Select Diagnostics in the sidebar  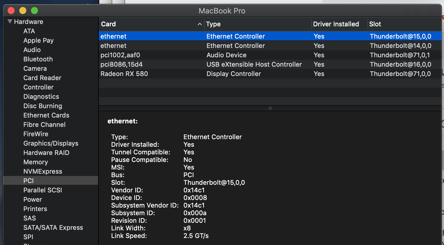pyautogui.click(x=41, y=96)
